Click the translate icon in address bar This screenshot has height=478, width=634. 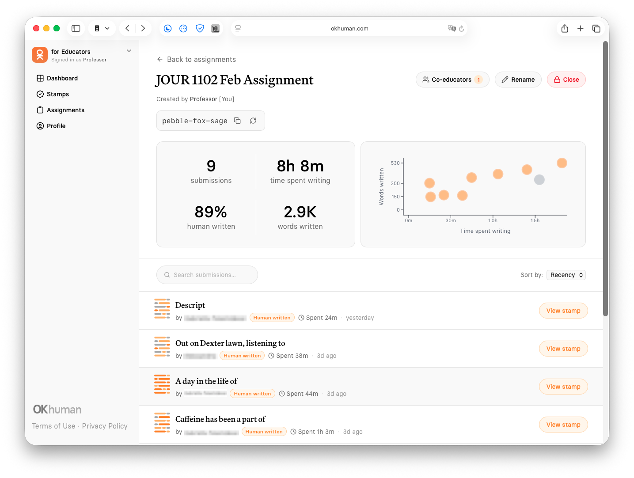point(452,28)
